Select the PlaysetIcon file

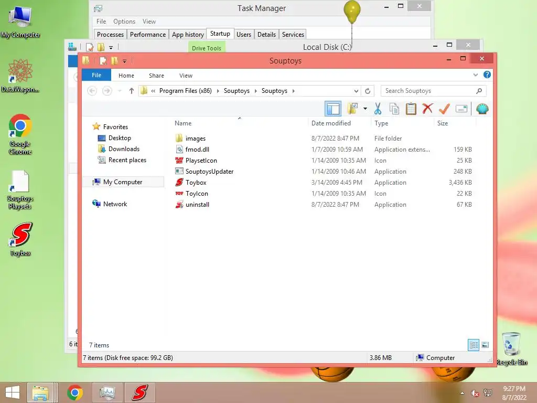(x=201, y=161)
